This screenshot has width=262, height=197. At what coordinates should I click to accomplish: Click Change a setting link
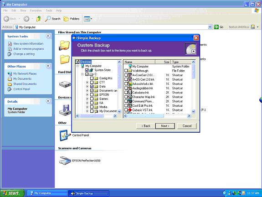point(24,54)
